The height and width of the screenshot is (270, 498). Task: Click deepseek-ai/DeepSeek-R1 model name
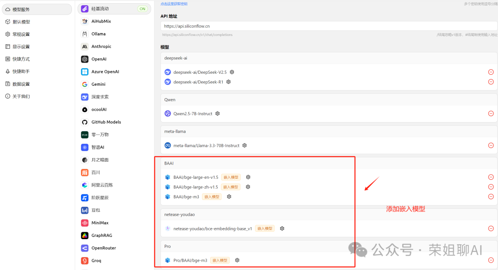(x=198, y=82)
